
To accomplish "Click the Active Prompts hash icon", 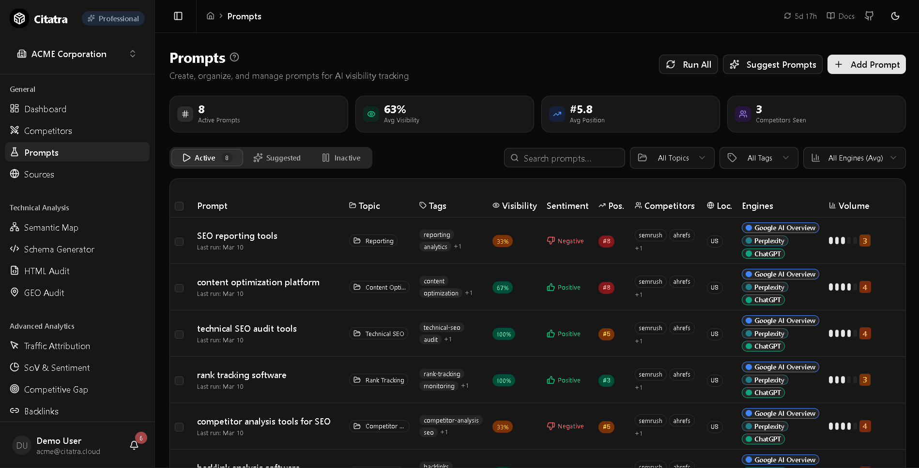I will (185, 114).
